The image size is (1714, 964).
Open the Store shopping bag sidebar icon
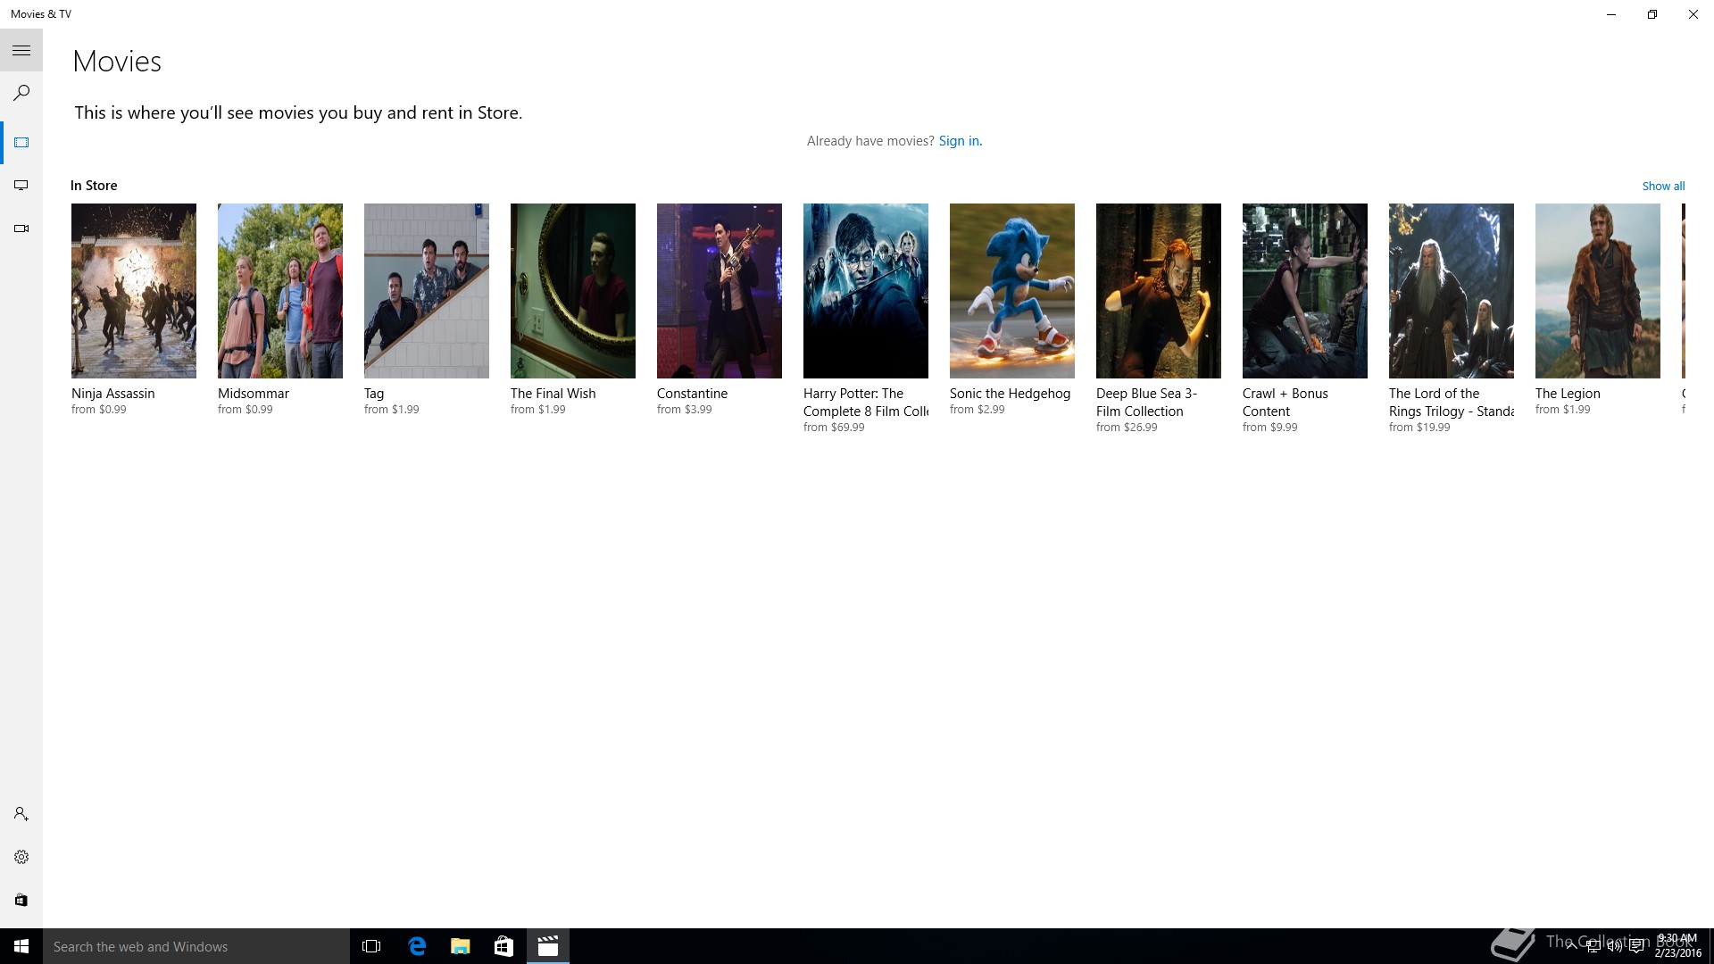click(x=21, y=900)
